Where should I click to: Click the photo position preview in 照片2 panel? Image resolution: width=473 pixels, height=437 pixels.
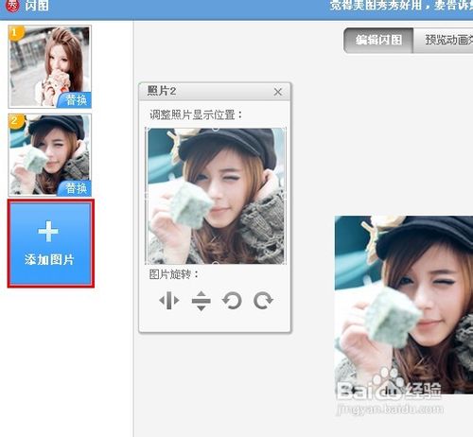[x=216, y=196]
